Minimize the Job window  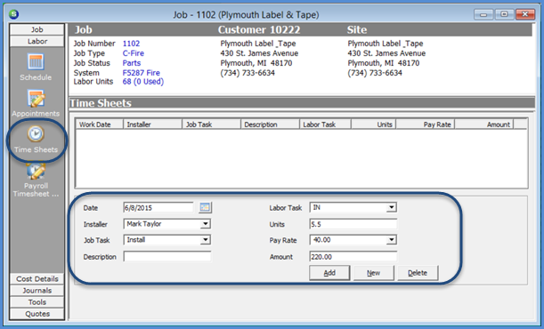(483, 14)
